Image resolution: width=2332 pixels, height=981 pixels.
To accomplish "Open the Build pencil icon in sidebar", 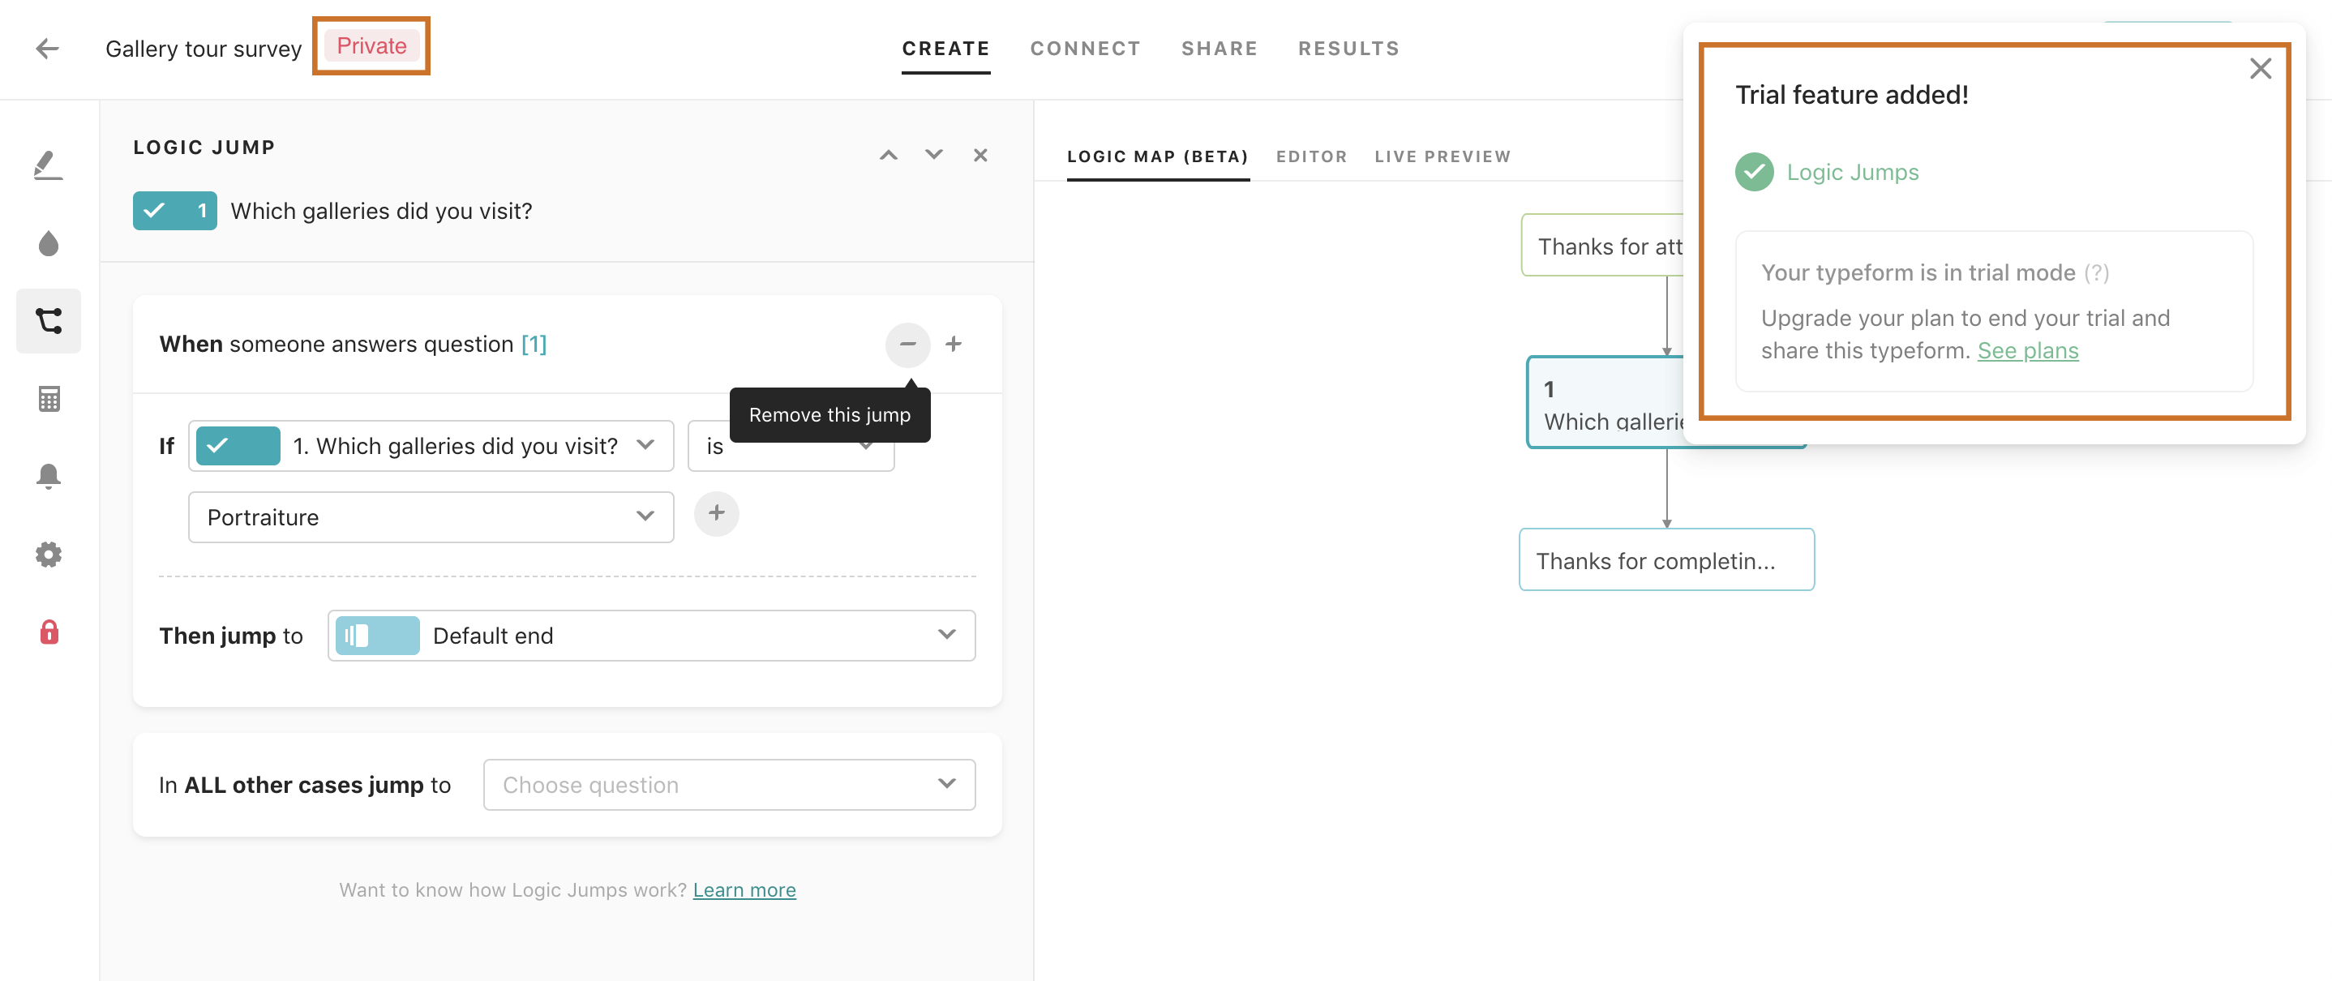I will coord(48,165).
